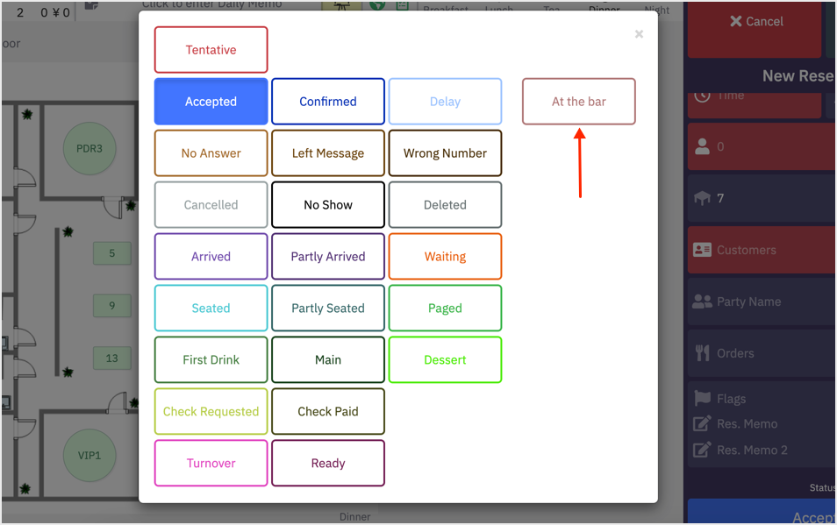Choose the Waiting status

pyautogui.click(x=445, y=257)
